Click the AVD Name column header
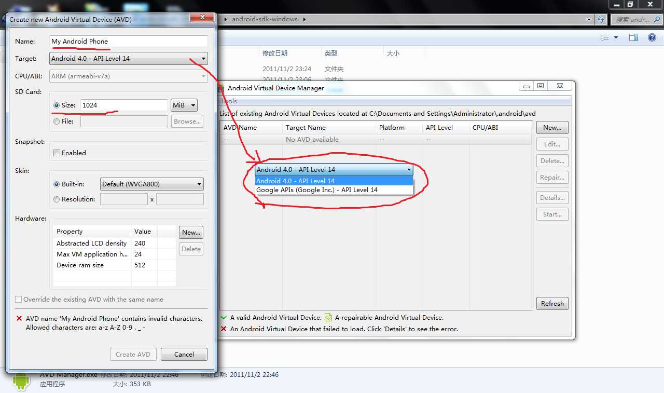Viewport: 664px width, 393px height. point(251,128)
